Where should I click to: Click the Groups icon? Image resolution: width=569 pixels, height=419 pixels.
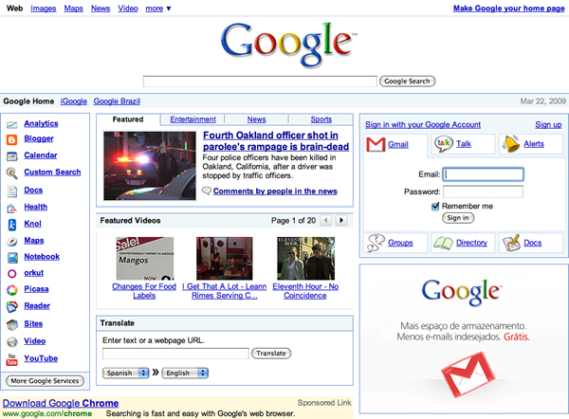pyautogui.click(x=376, y=243)
